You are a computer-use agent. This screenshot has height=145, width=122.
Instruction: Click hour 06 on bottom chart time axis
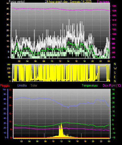pos(37,141)
